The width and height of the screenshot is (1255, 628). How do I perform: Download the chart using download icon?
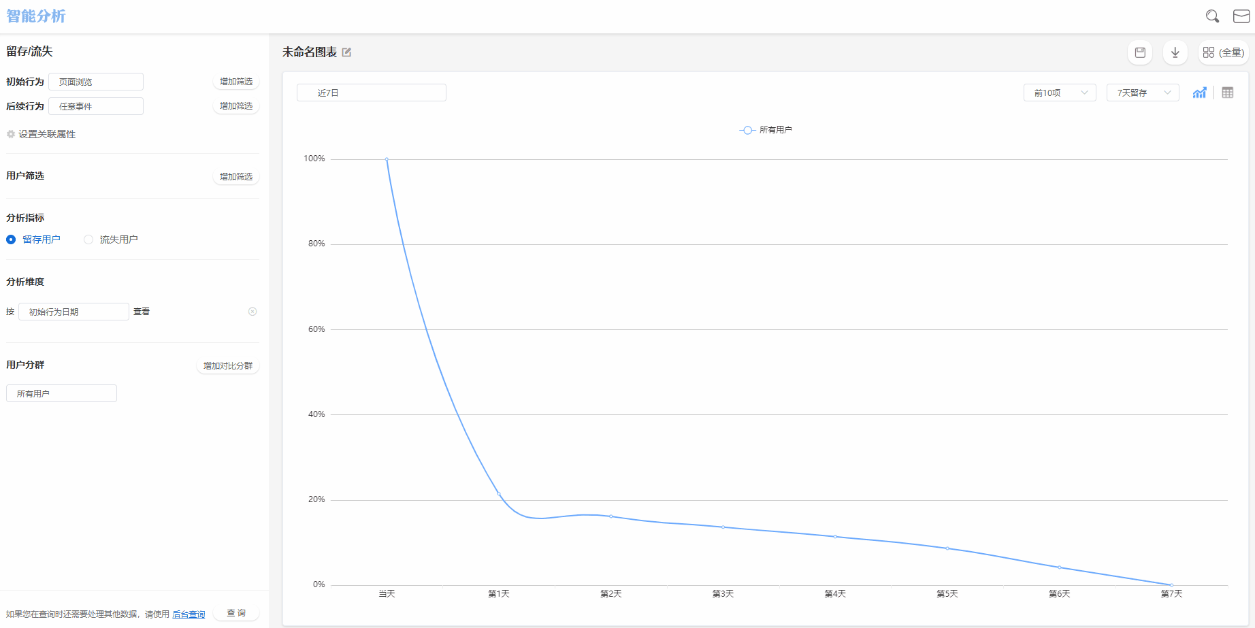1175,52
